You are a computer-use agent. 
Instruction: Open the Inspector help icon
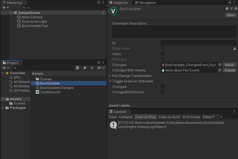click(227, 8)
